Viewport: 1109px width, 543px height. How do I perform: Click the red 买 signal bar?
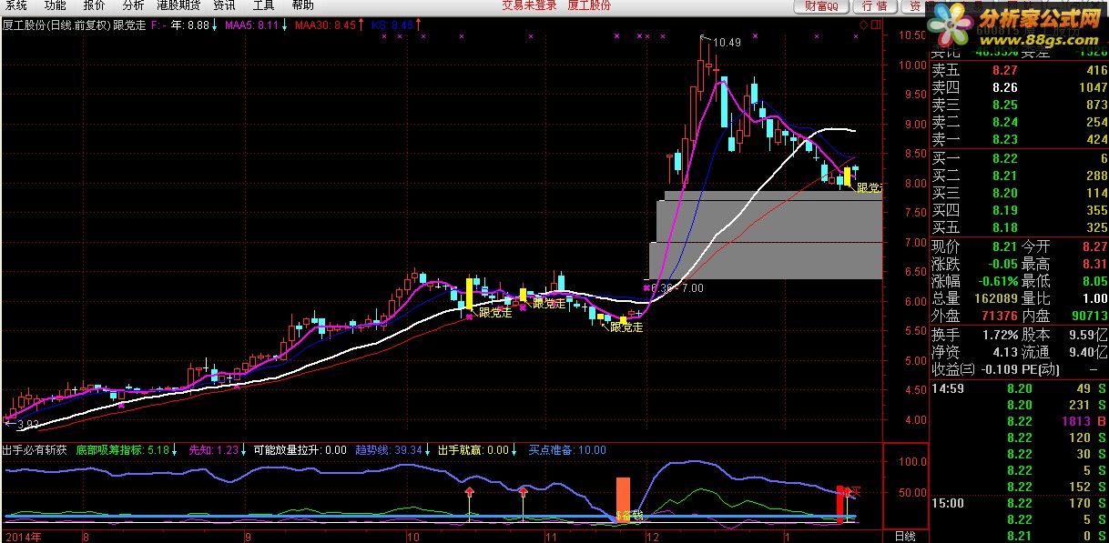pos(841,505)
